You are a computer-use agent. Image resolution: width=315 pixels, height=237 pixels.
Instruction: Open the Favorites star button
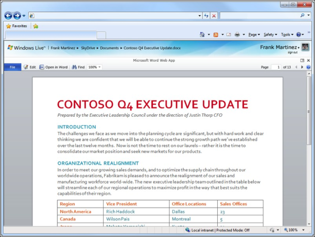(17, 26)
